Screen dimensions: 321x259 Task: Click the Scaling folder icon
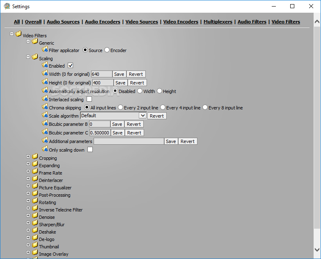(35, 57)
